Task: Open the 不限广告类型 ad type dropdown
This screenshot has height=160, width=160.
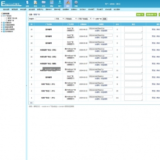Action: [x=85, y=19]
